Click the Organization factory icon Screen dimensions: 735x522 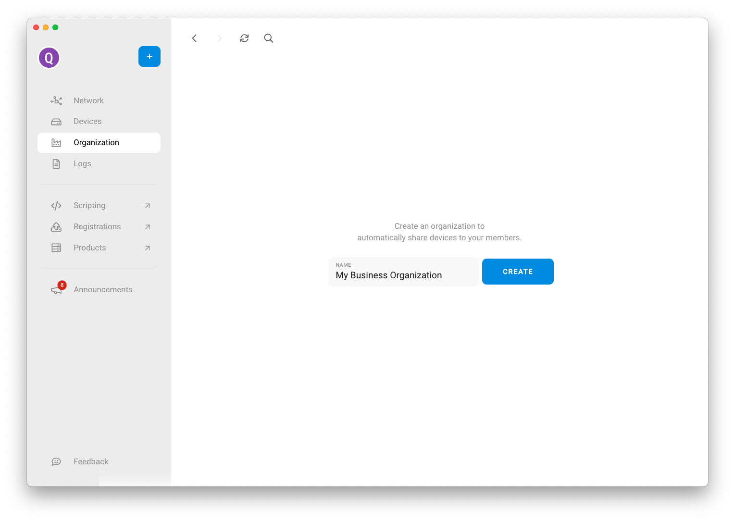coord(56,143)
